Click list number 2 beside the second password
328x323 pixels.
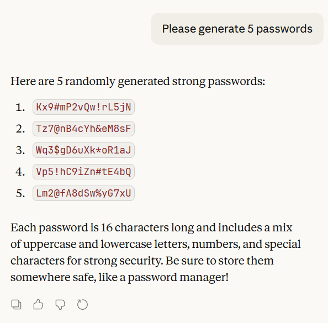click(x=20, y=129)
